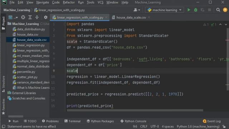Click Machine_Learning breadcrumb in navigation bar
Viewport: 229px width, 129px height.
click(17, 10)
